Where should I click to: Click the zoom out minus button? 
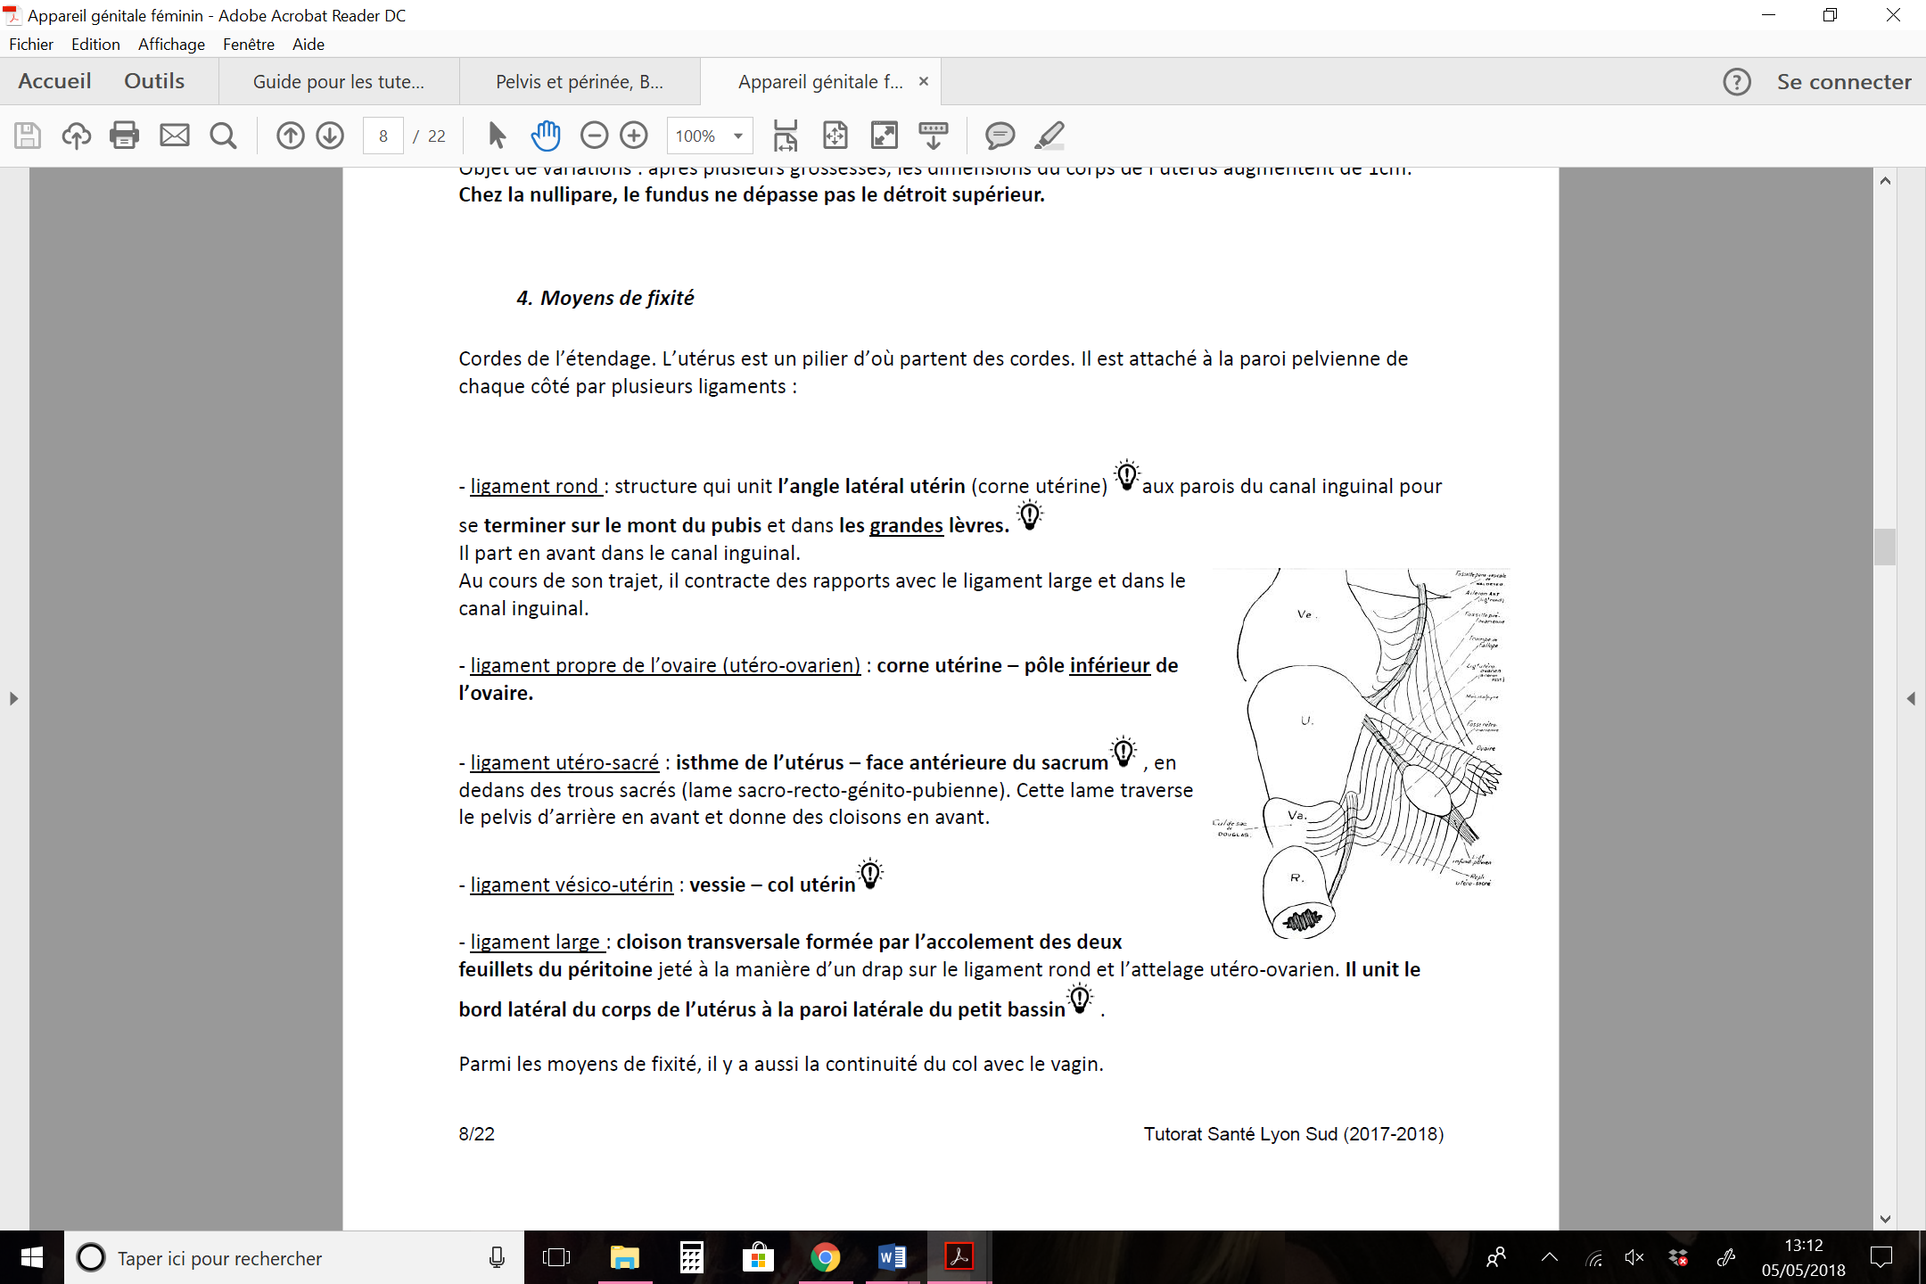tap(594, 136)
